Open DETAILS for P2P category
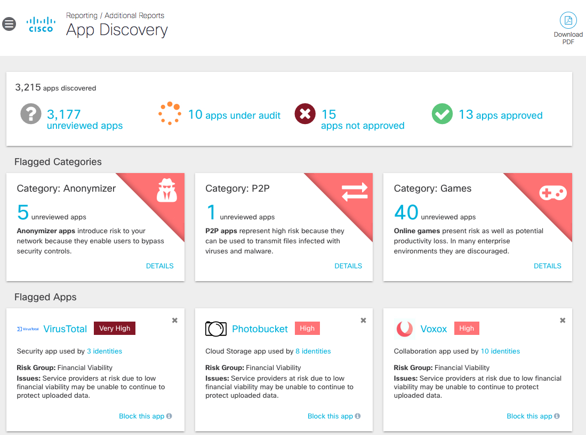The image size is (586, 435). click(x=348, y=266)
